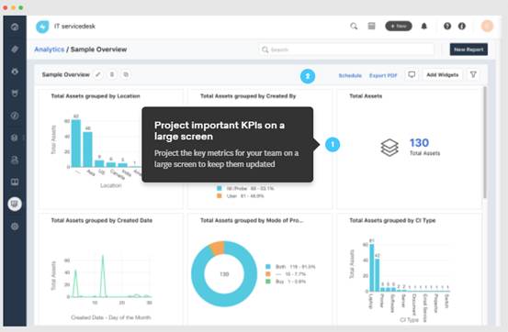Open the home dashboard sidebar icon

(x=15, y=27)
